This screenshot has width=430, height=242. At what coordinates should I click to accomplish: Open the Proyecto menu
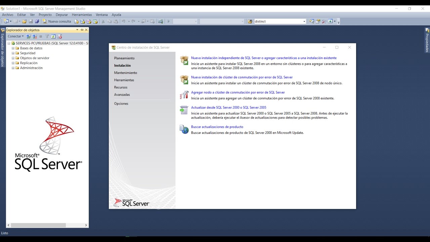(45, 15)
